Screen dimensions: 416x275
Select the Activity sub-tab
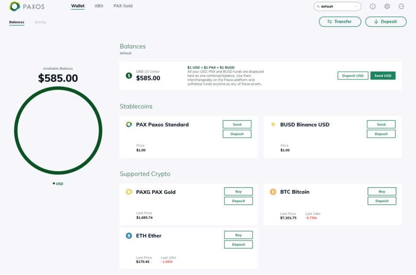(x=40, y=22)
